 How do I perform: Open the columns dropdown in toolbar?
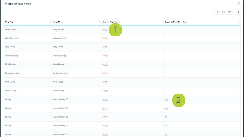(x=231, y=12)
